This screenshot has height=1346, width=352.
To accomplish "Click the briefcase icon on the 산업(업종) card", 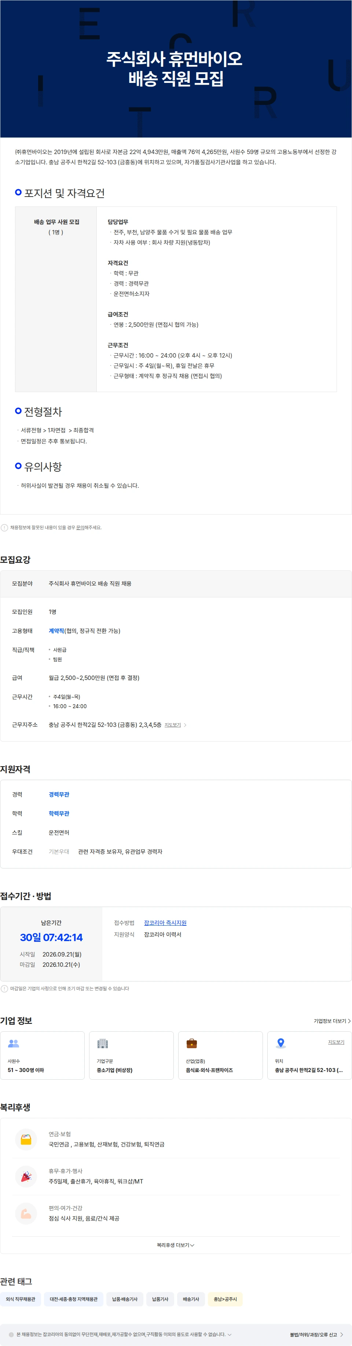I will click(x=192, y=1043).
